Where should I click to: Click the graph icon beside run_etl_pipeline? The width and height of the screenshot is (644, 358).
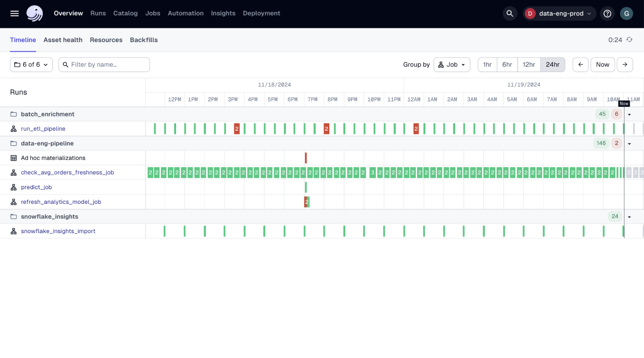coord(13,128)
